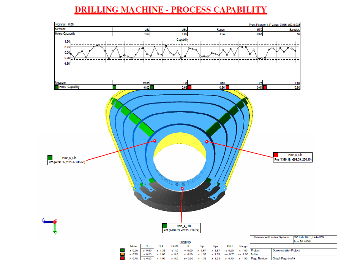This screenshot has height=261, width=338.
Task: Pick the green swatch in the legend
Action: (123, 250)
